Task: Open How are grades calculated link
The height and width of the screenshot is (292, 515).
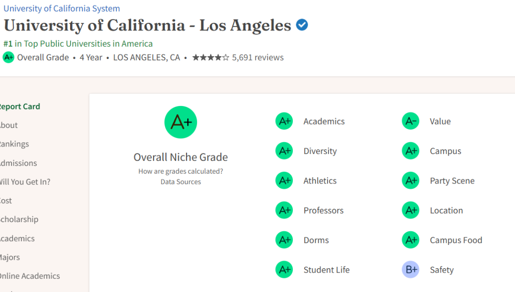Action: [181, 171]
